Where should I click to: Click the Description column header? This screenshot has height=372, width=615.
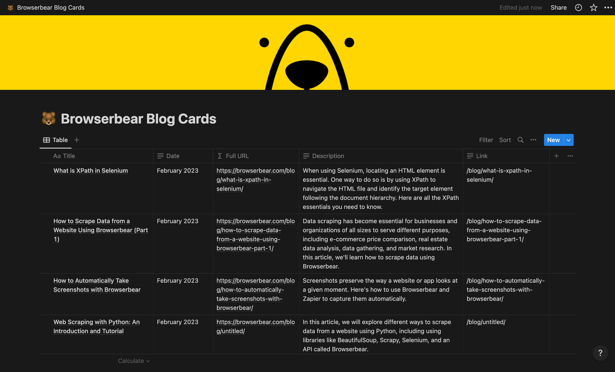(x=328, y=156)
